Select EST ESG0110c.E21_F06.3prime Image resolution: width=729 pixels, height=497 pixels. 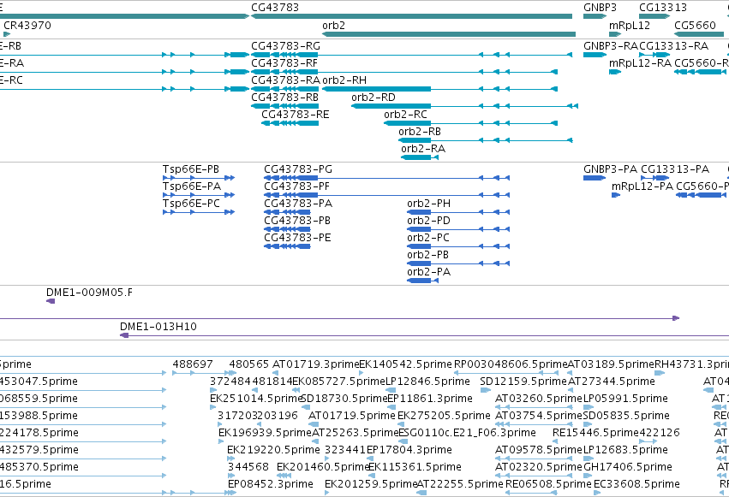(x=467, y=434)
